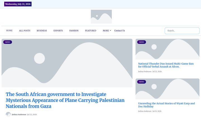Navigate to the FASHION category
The image size is (201, 125).
[x=74, y=31]
